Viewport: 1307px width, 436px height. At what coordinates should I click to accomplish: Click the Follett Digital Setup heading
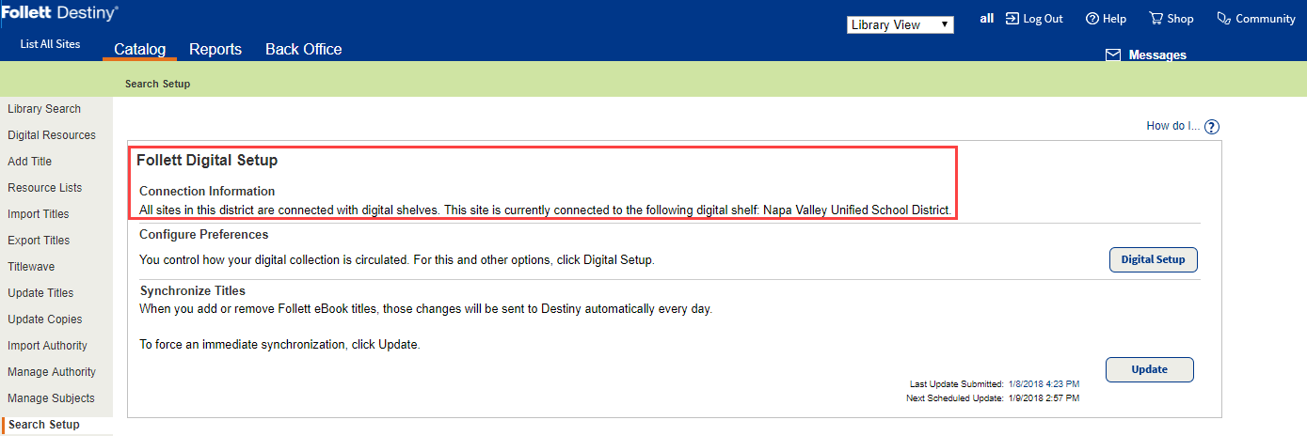point(207,161)
